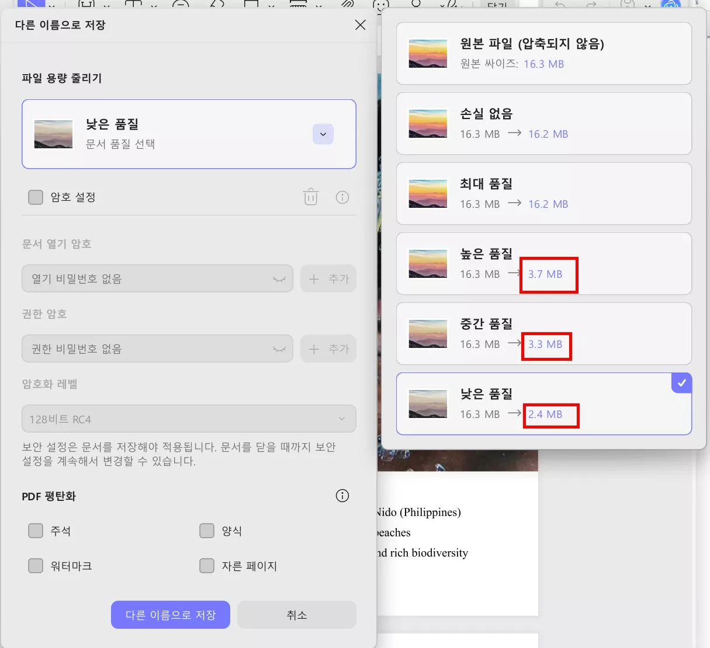The image size is (710, 648).
Task: Click the info icon next to PDF 평탄화
Action: (342, 496)
